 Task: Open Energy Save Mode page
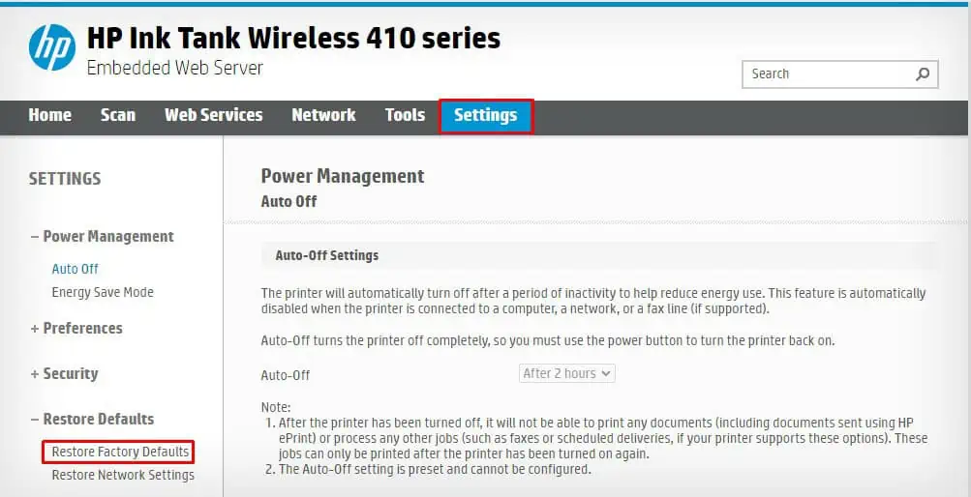click(x=103, y=292)
